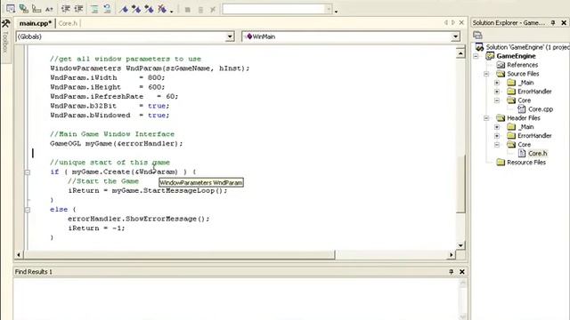This screenshot has height=320, width=570.
Task: Click the Find Results 1 title bar
Action: pyautogui.click(x=240, y=271)
